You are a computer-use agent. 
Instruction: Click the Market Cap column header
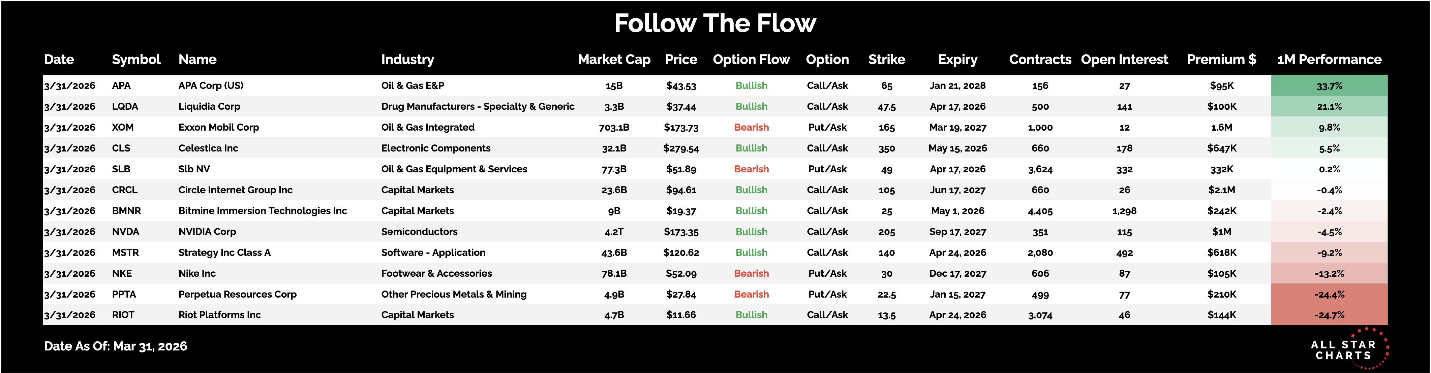(x=614, y=59)
